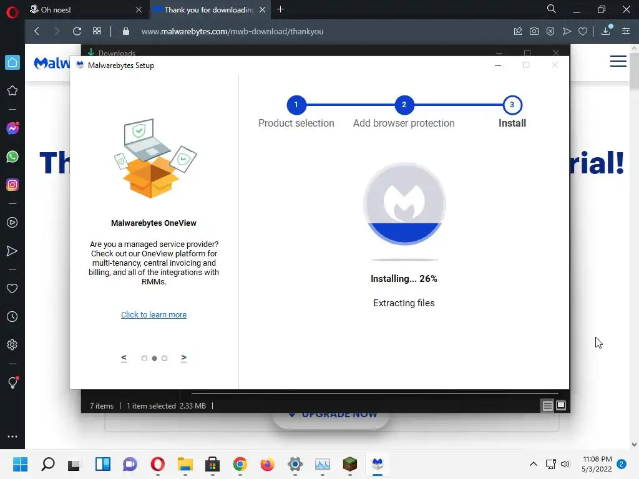Open Google Chrome from the taskbar
Image resolution: width=639 pixels, height=479 pixels.
coord(240,464)
